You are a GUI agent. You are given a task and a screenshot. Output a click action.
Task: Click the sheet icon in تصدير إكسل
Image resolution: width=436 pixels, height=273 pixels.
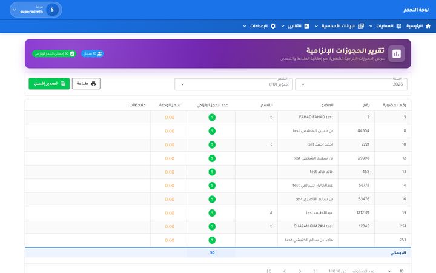(x=63, y=84)
